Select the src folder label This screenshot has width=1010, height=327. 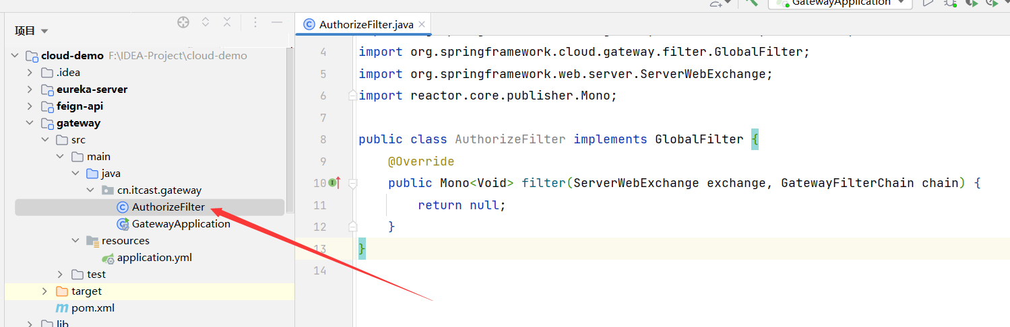pyautogui.click(x=78, y=140)
